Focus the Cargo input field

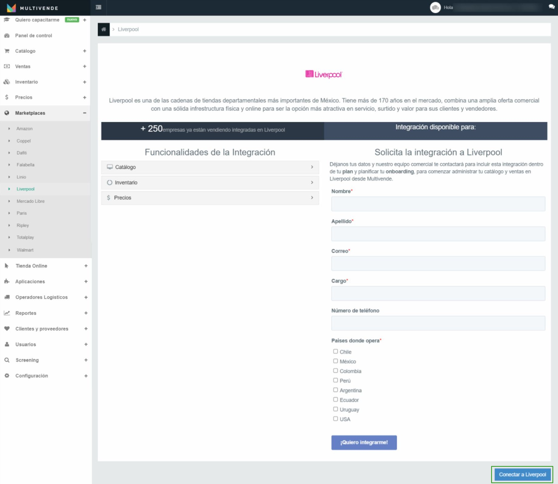pyautogui.click(x=438, y=293)
